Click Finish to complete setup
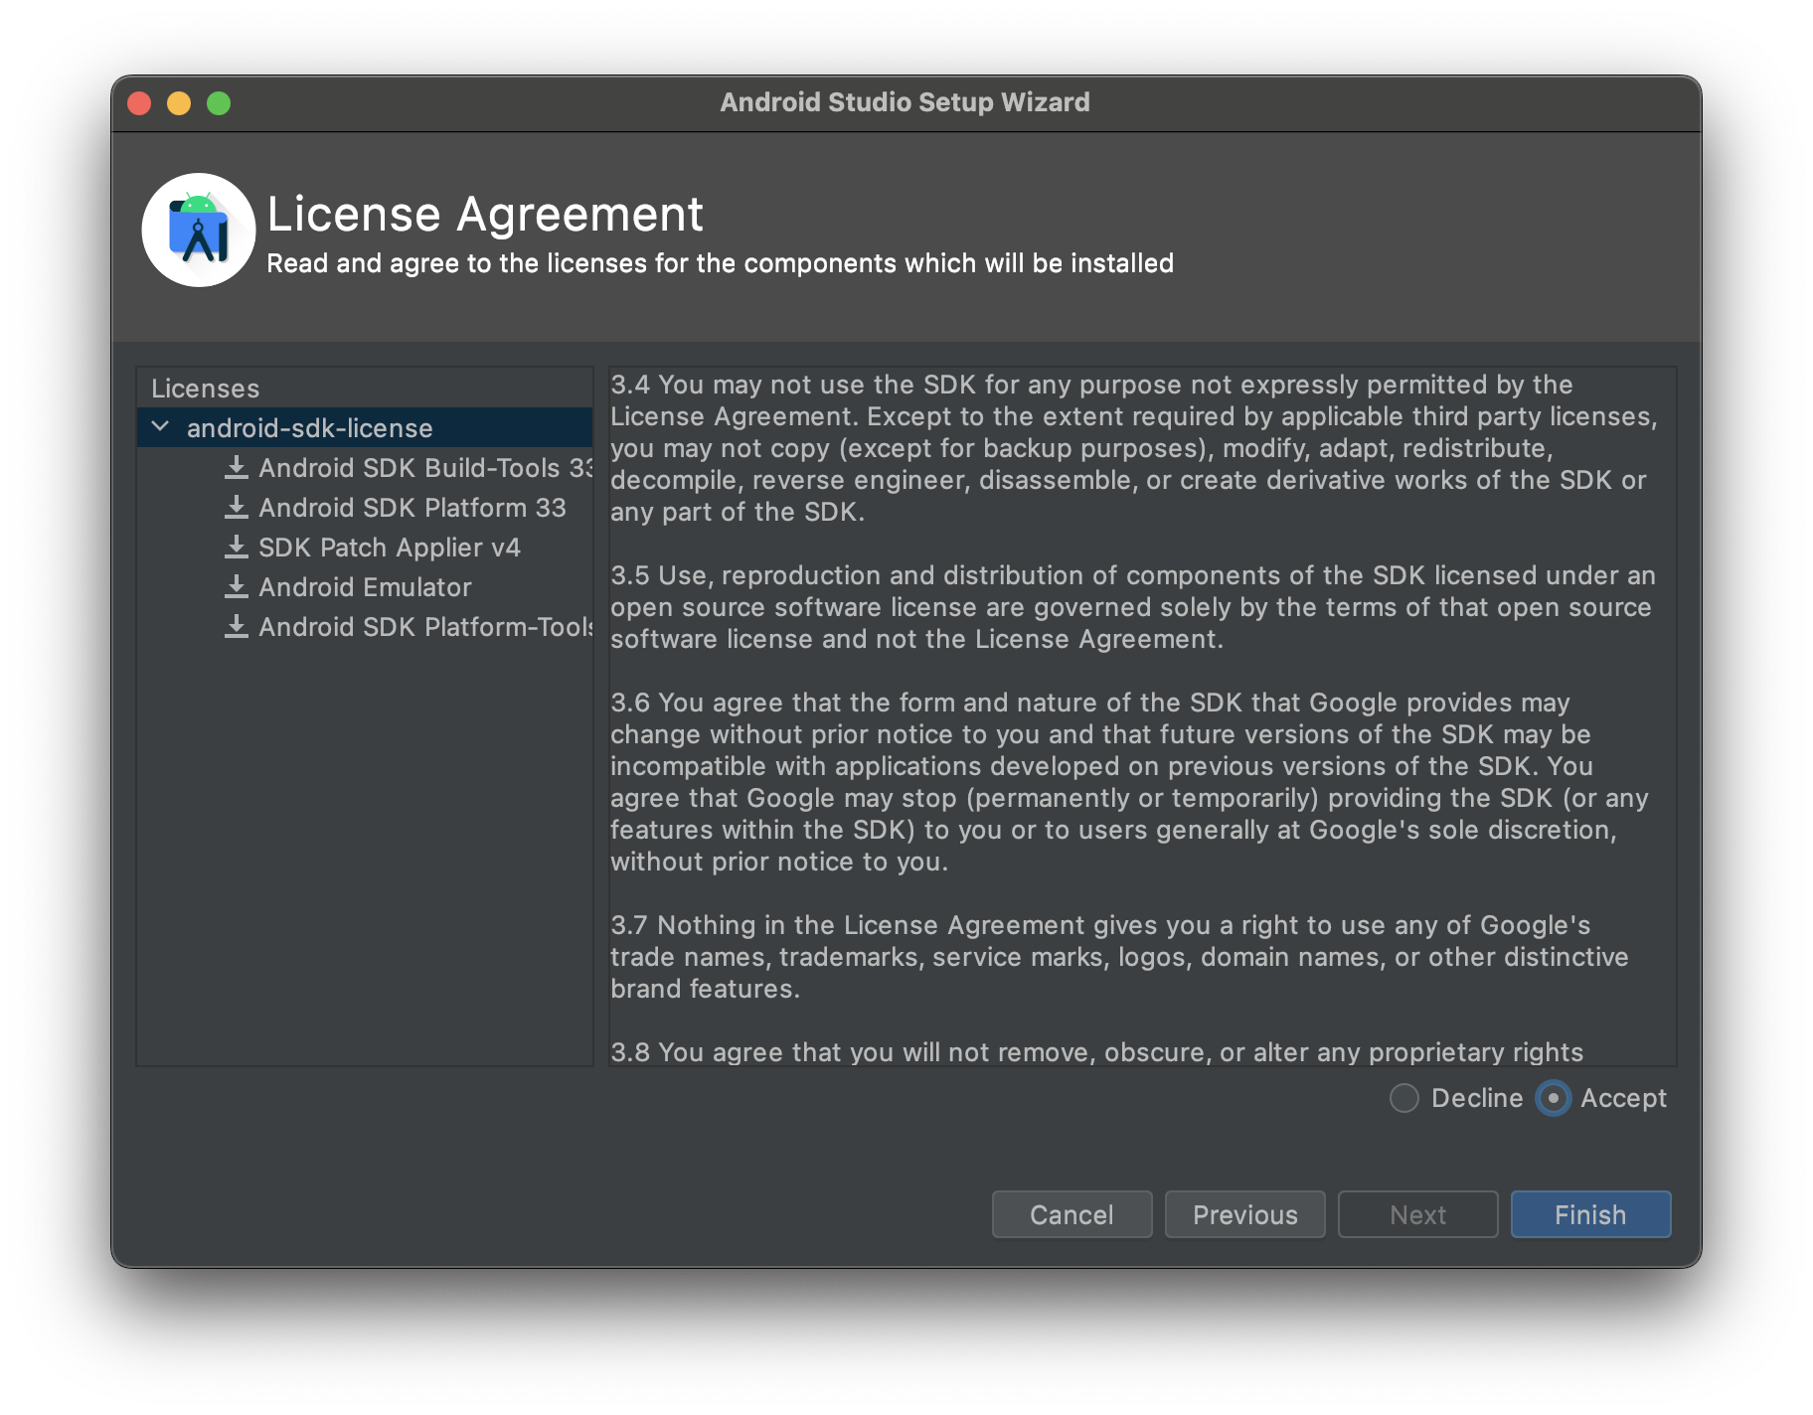Image resolution: width=1813 pixels, height=1415 pixels. [1590, 1214]
